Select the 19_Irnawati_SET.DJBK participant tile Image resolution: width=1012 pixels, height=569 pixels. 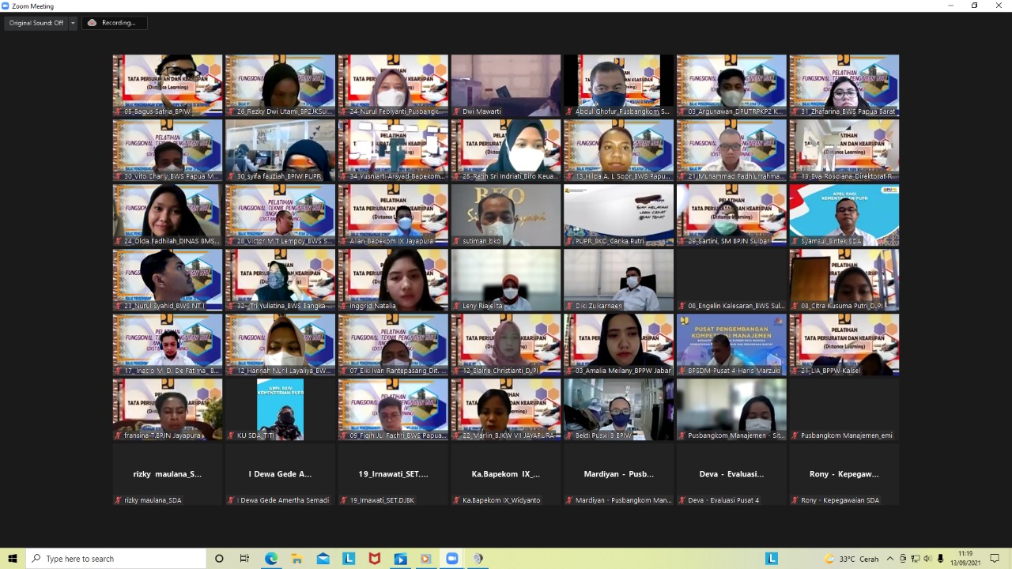(393, 474)
